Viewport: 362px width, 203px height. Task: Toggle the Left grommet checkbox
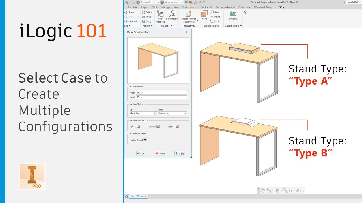(139, 127)
